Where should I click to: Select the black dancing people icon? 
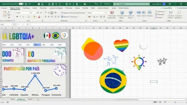coord(162,62)
